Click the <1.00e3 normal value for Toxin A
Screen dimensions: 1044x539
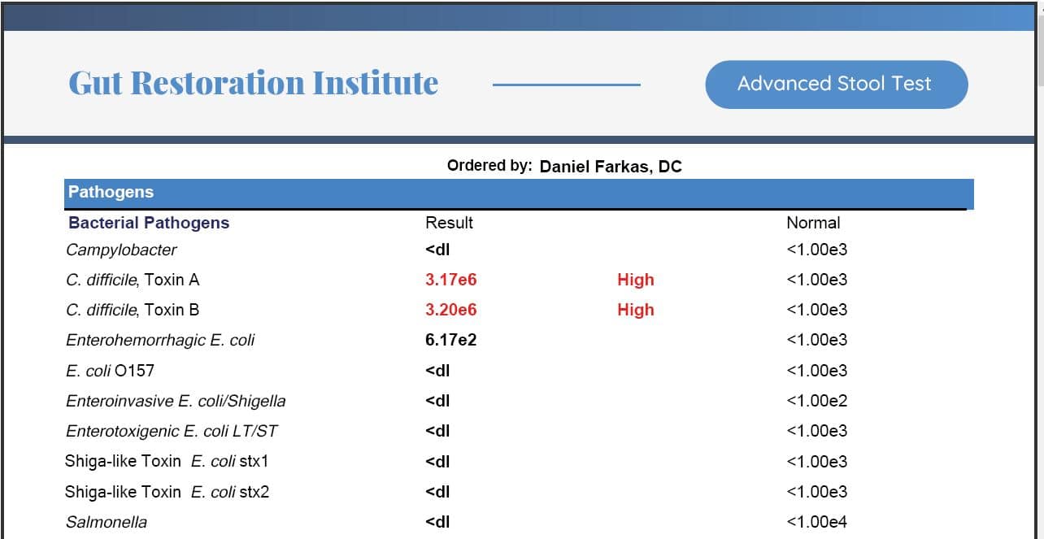click(x=817, y=280)
